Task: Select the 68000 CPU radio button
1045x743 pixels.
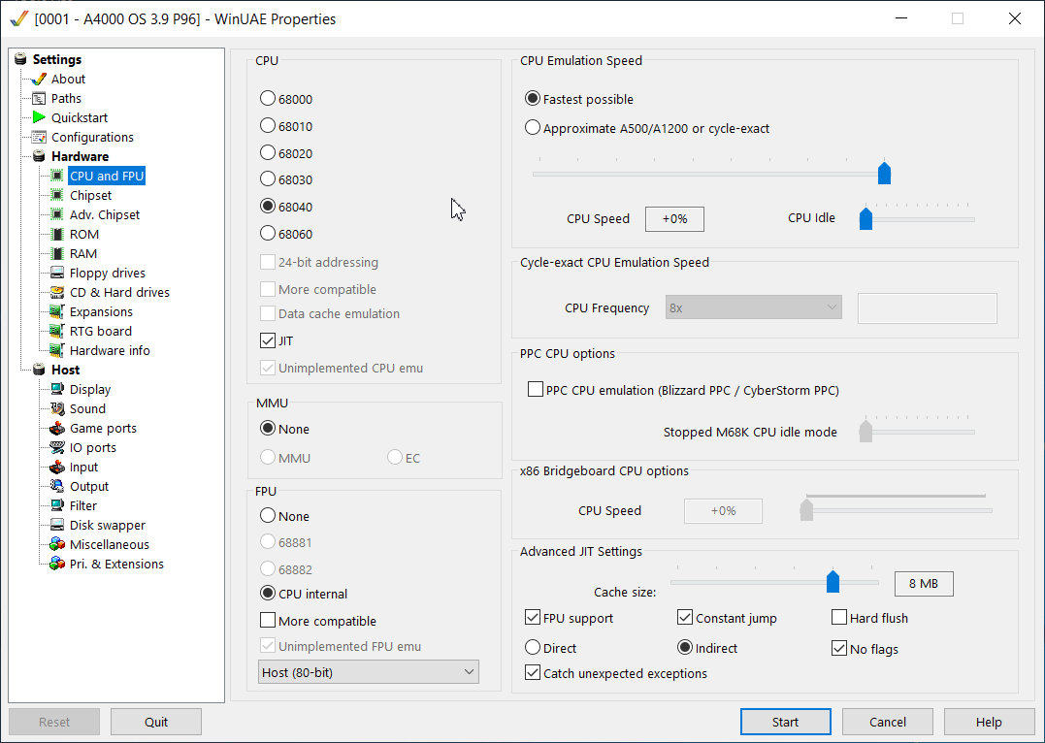Action: coord(267,99)
